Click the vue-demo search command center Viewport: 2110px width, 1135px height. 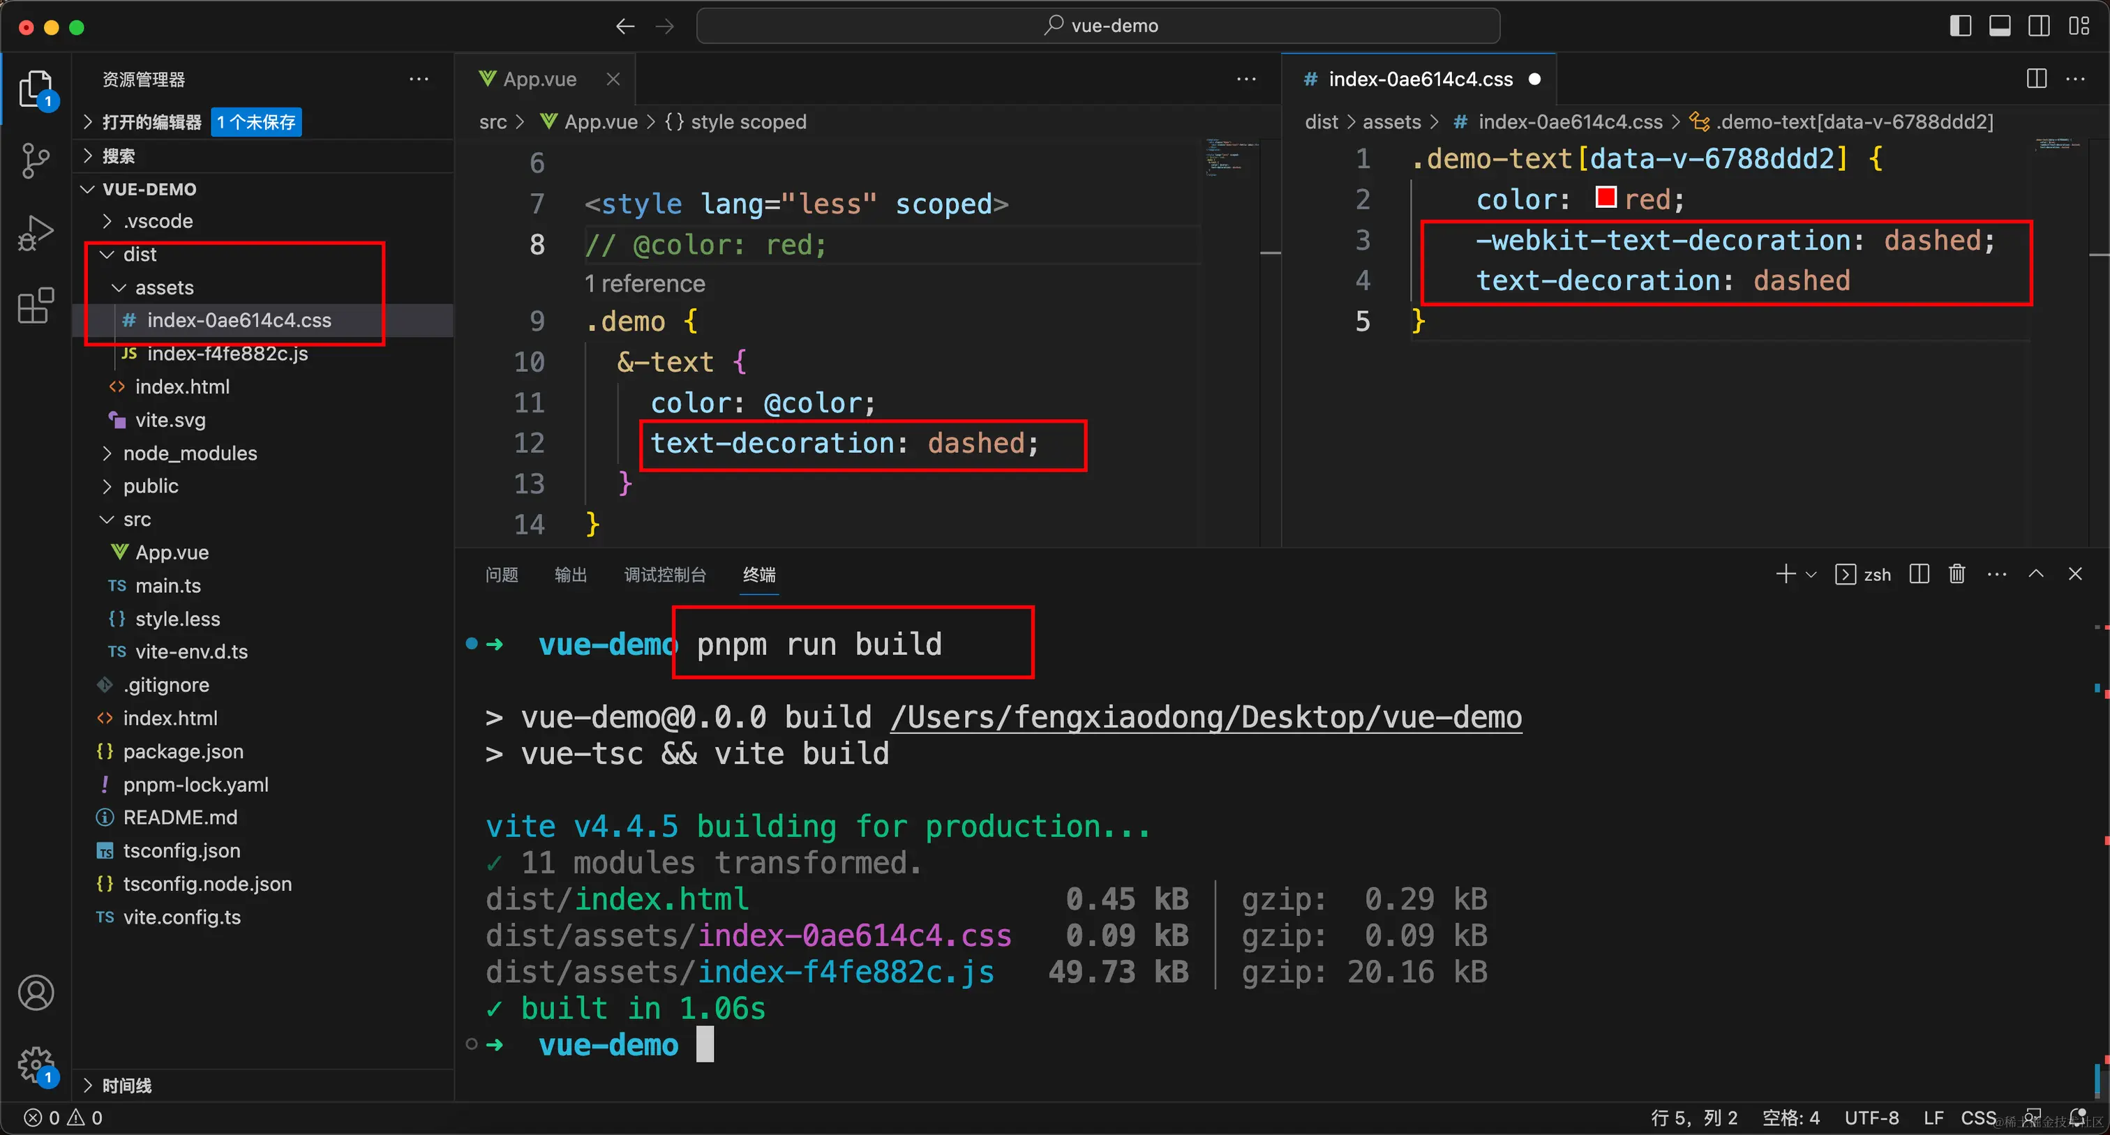1098,27
